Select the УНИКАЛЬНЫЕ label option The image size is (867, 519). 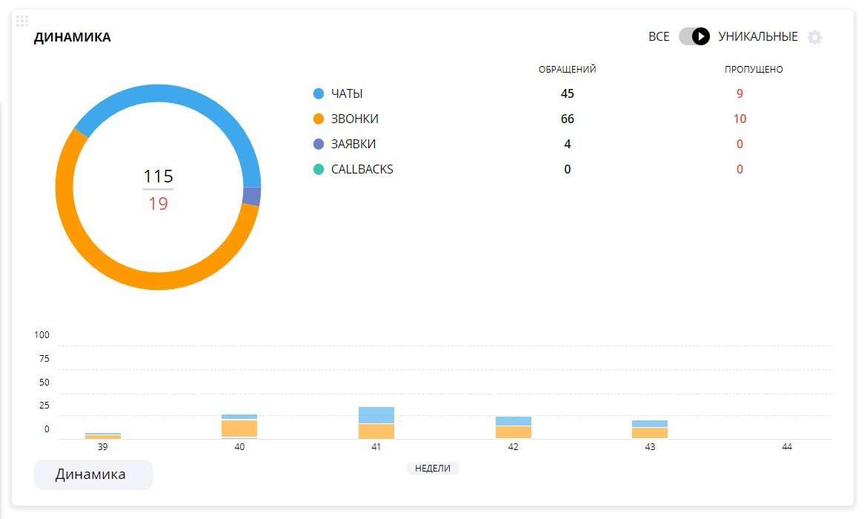point(757,36)
